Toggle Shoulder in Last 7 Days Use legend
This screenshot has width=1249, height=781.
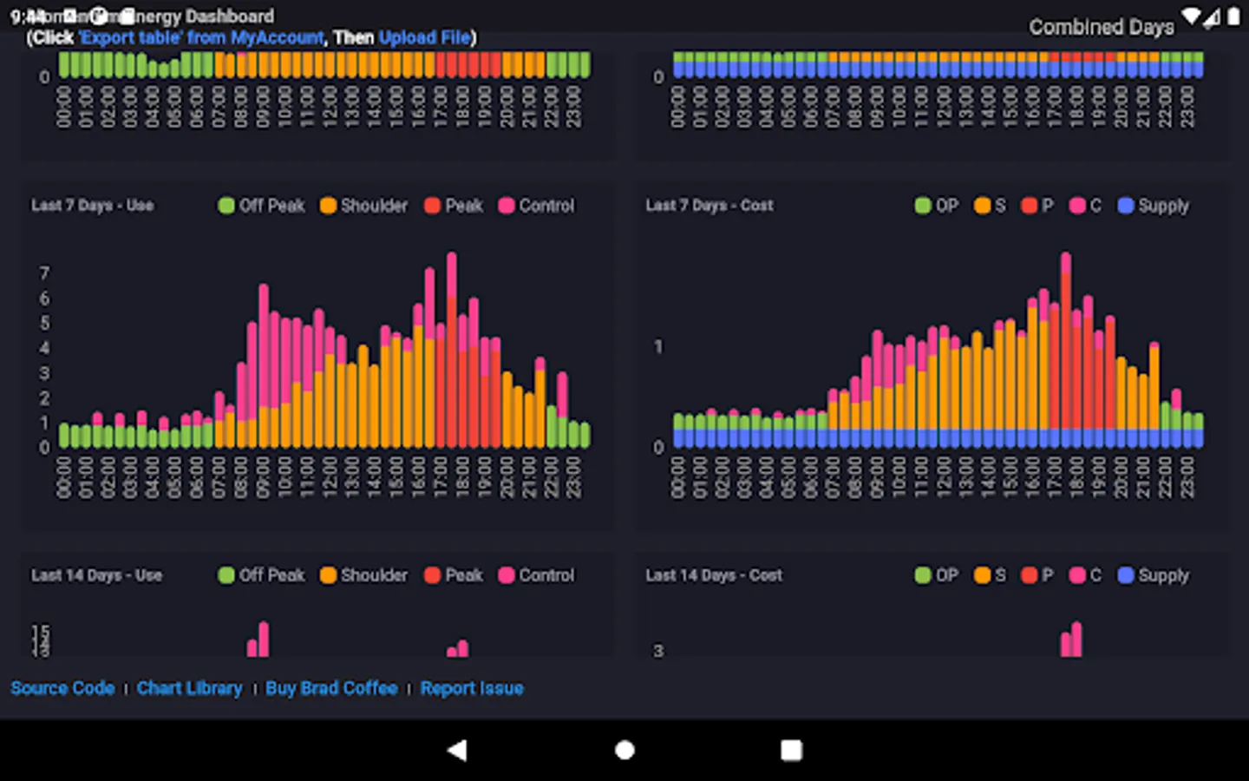coord(363,206)
